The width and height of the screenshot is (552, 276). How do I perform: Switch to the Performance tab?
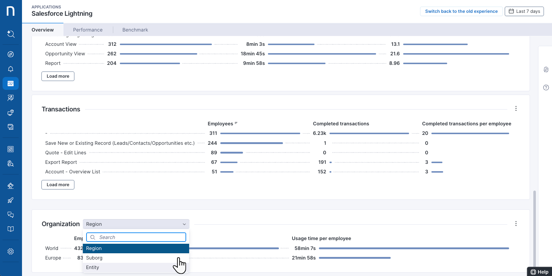pos(88,30)
